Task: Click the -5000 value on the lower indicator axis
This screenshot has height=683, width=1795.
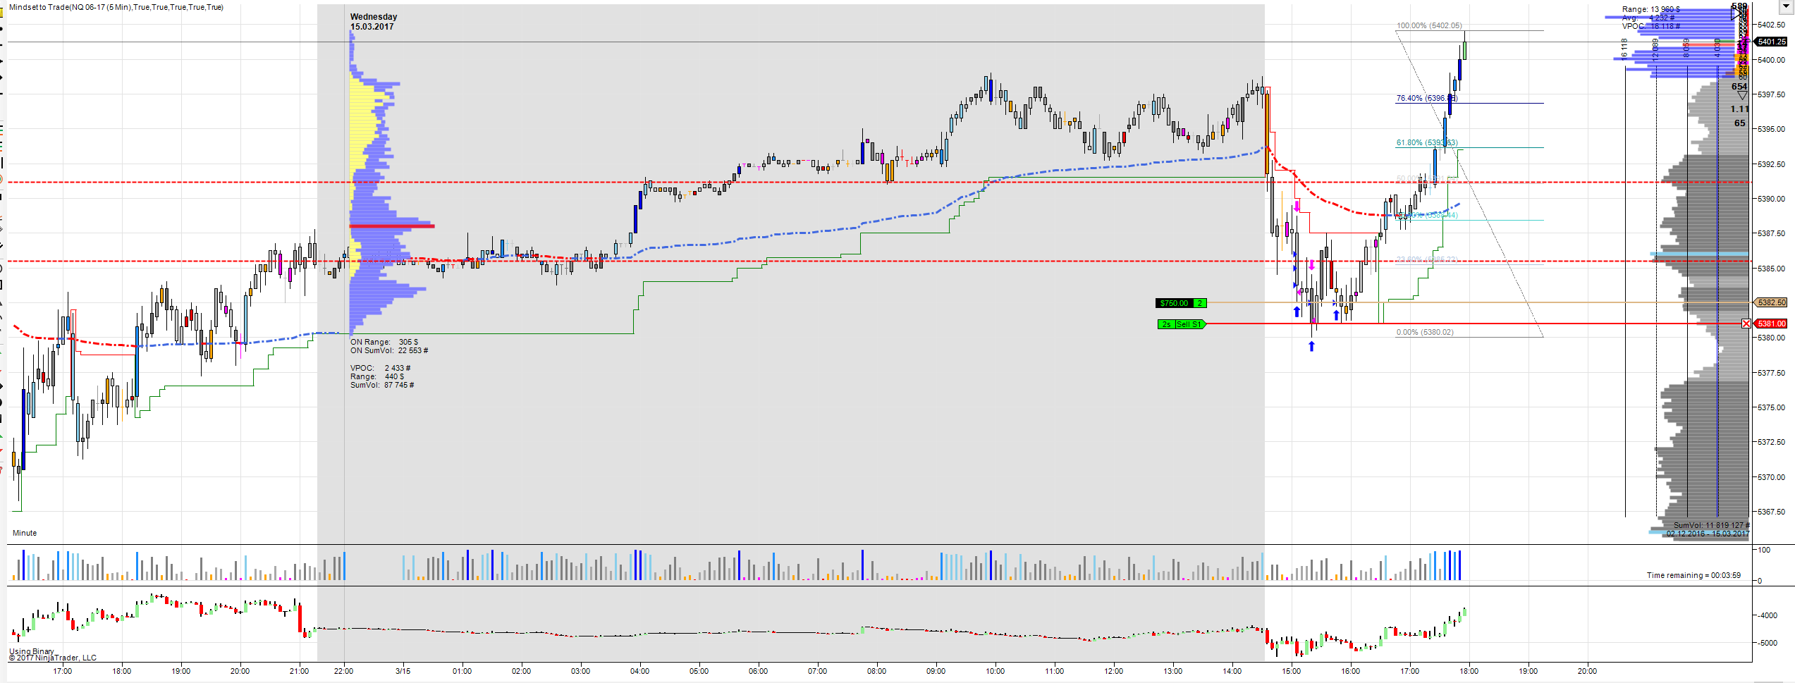Action: (1767, 643)
